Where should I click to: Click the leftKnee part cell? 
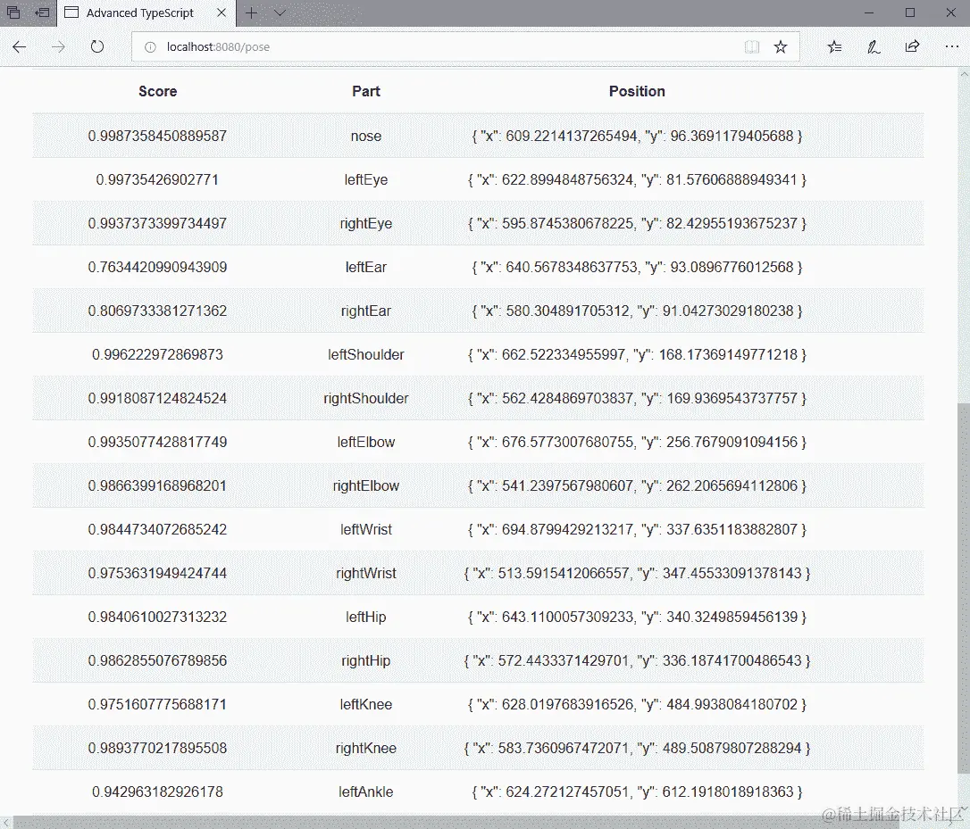[366, 705]
